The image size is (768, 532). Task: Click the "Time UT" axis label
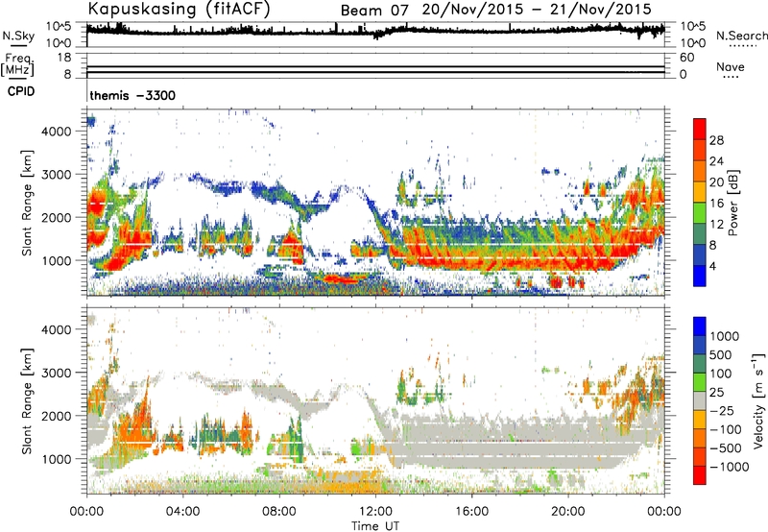point(375,525)
